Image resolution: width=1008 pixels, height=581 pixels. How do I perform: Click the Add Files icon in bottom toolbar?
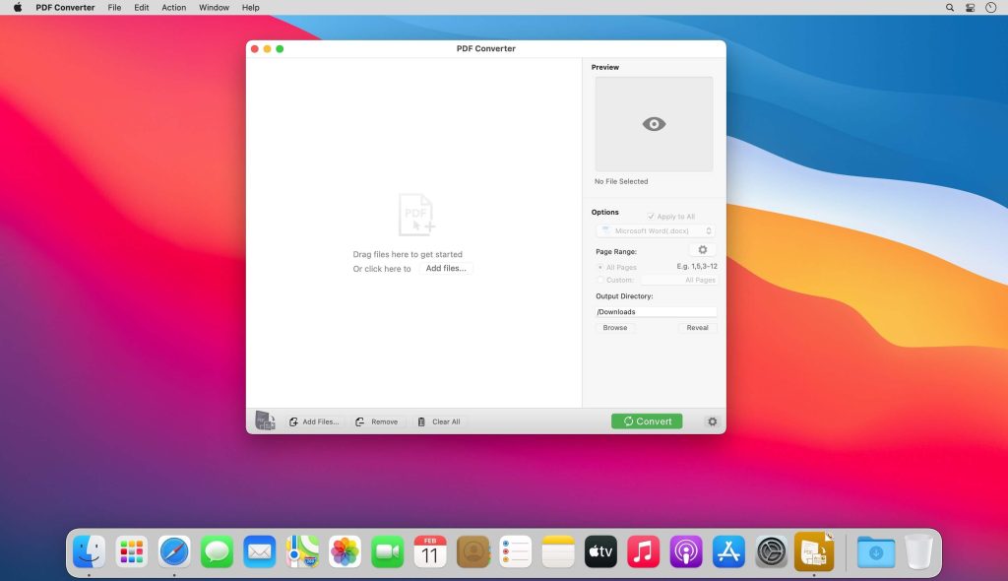tap(293, 420)
